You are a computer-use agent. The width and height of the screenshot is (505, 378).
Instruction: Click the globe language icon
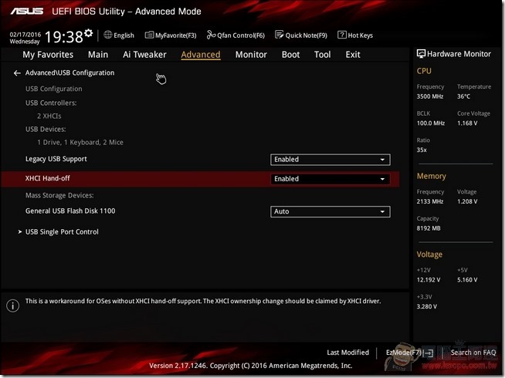click(108, 35)
